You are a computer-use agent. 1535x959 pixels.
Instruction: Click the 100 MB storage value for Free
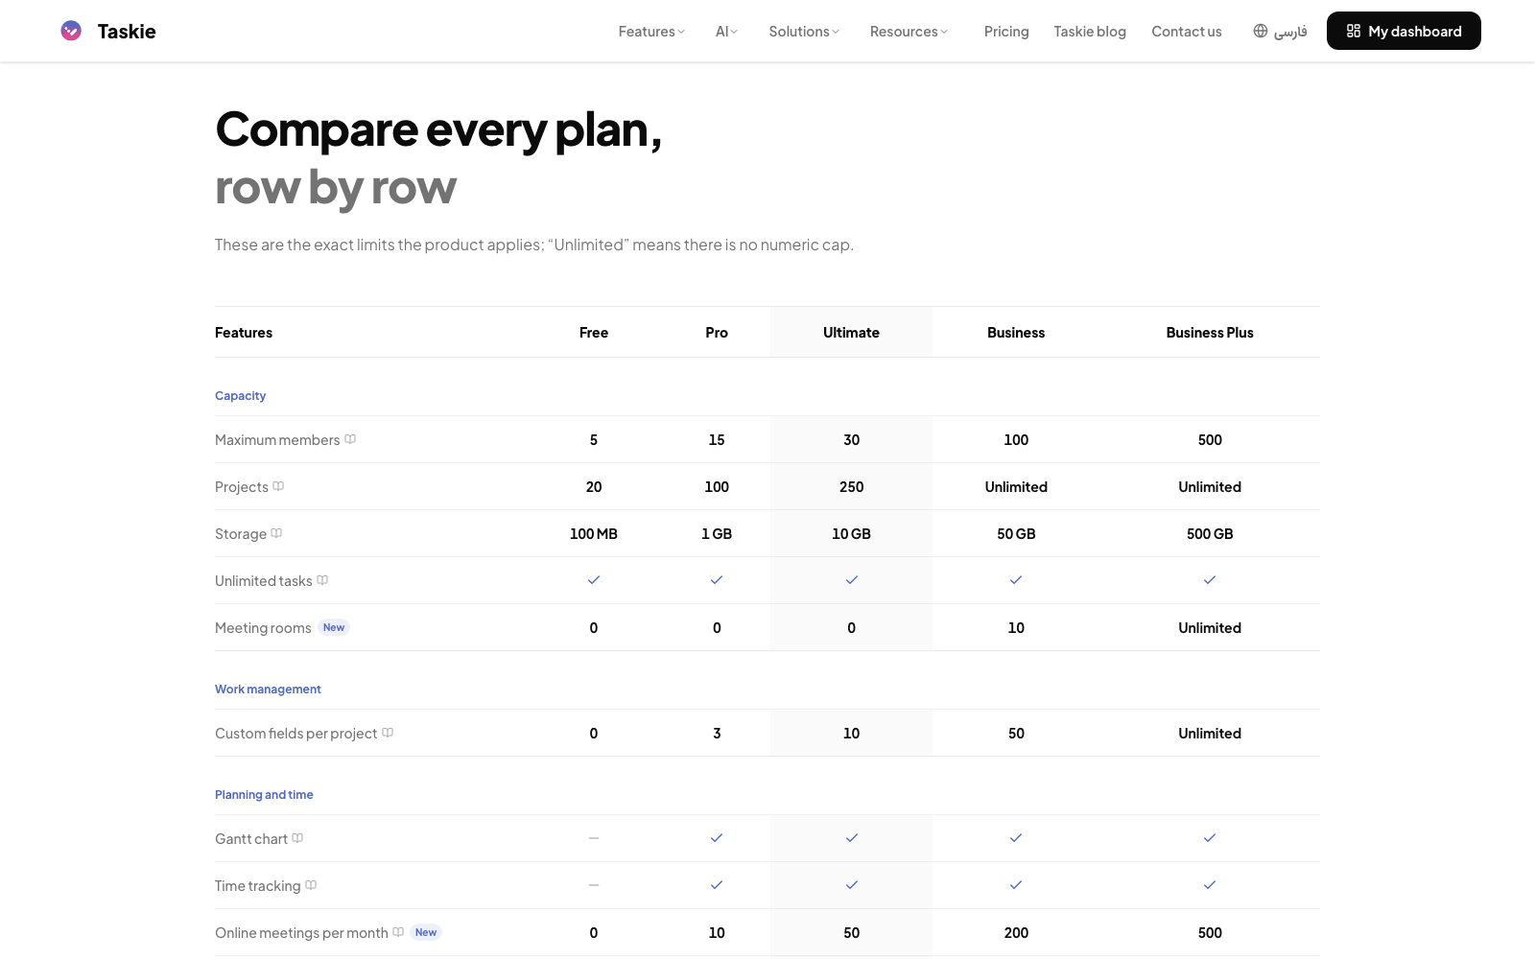point(594,534)
